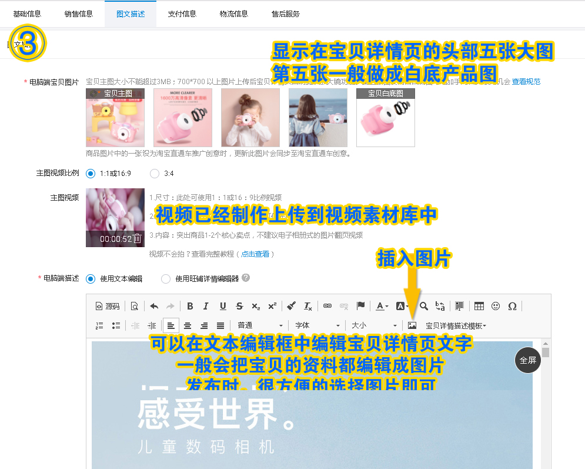Image resolution: width=585 pixels, height=469 pixels.
Task: Select the 1:1或16:9 video ratio option
Action: pos(91,173)
